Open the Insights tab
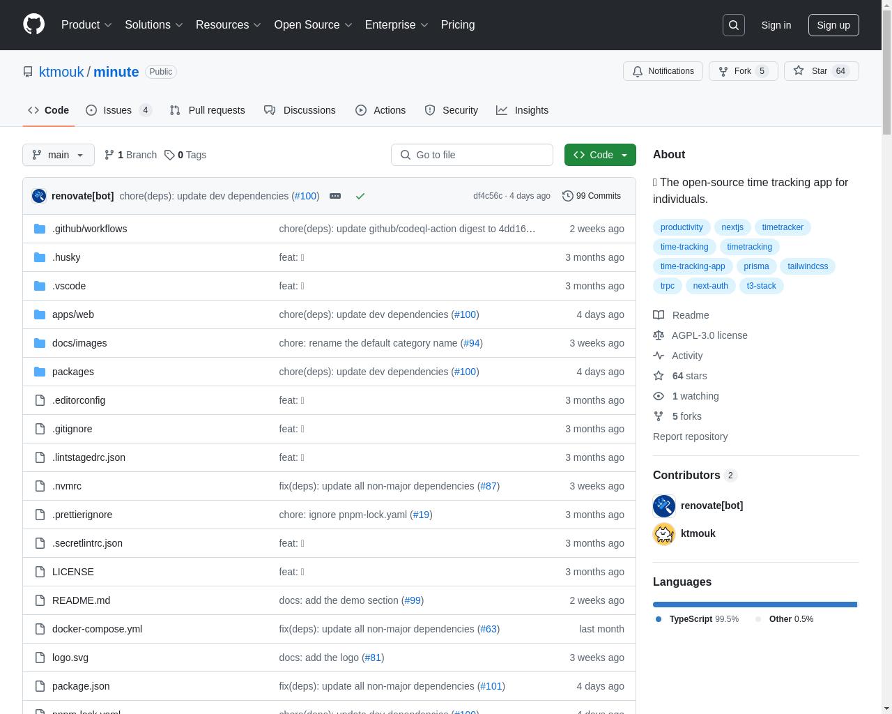This screenshot has height=714, width=892. tap(523, 110)
